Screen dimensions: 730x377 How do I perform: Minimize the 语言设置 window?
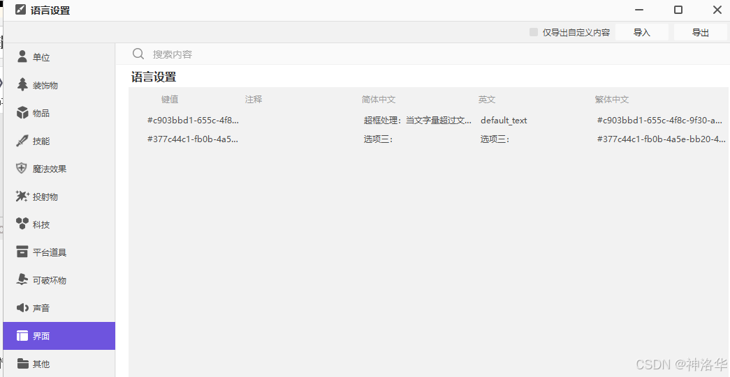tap(640, 10)
